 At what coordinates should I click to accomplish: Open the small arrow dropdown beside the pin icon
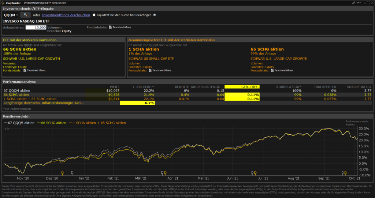(x=361, y=3)
